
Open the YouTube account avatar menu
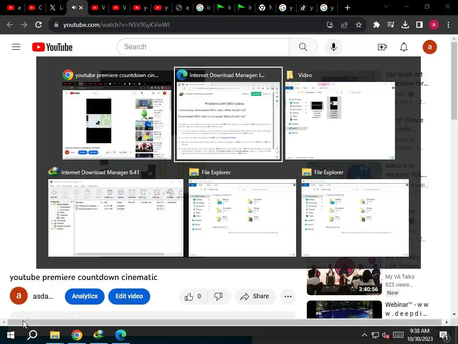[430, 47]
